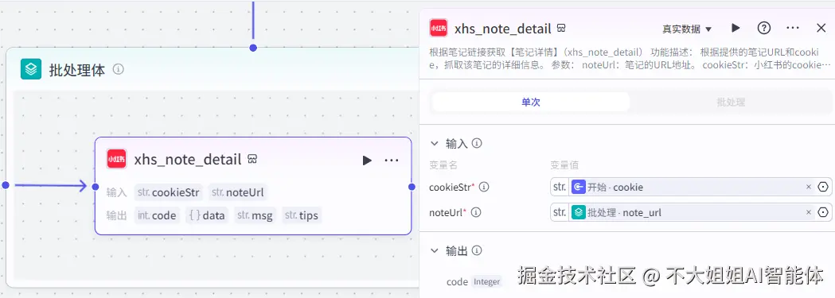
Task: Click the xhs_note_detail title on canvas node
Action: click(188, 160)
